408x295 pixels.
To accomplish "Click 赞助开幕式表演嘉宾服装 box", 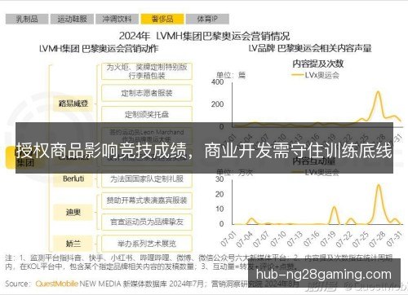I will (x=147, y=200).
